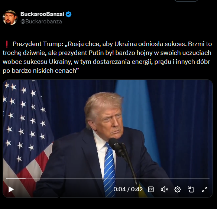Click the 0:04 / 0:42 time display
Image resolution: width=217 pixels, height=209 pixels.
128,189
